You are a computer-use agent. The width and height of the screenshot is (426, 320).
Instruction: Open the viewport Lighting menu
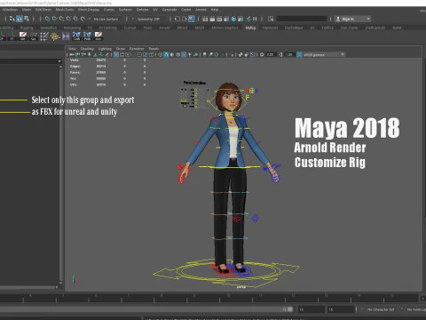(x=105, y=49)
